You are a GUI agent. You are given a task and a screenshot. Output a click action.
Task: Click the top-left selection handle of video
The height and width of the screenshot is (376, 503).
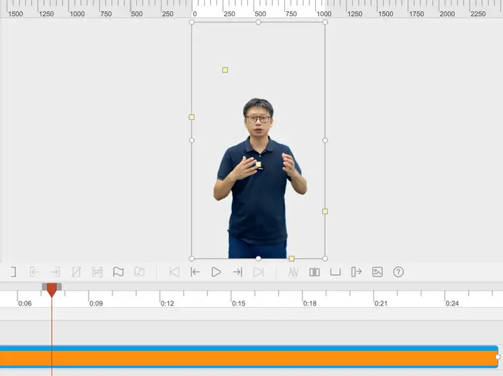[x=192, y=22]
